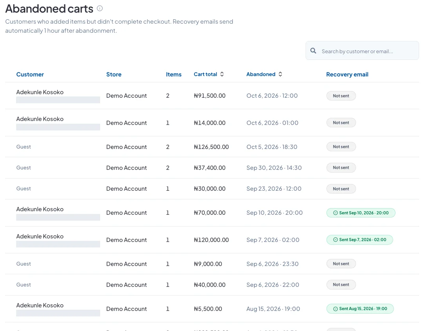Viewport: 427px width, 331px height.
Task: Sort by Abandoned column arrows
Action: (280, 74)
